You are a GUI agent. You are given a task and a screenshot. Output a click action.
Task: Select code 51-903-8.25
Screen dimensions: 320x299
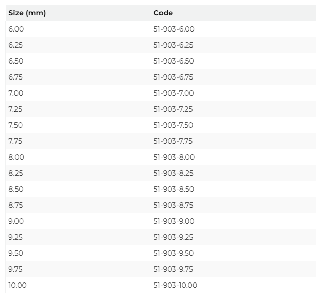click(x=173, y=173)
